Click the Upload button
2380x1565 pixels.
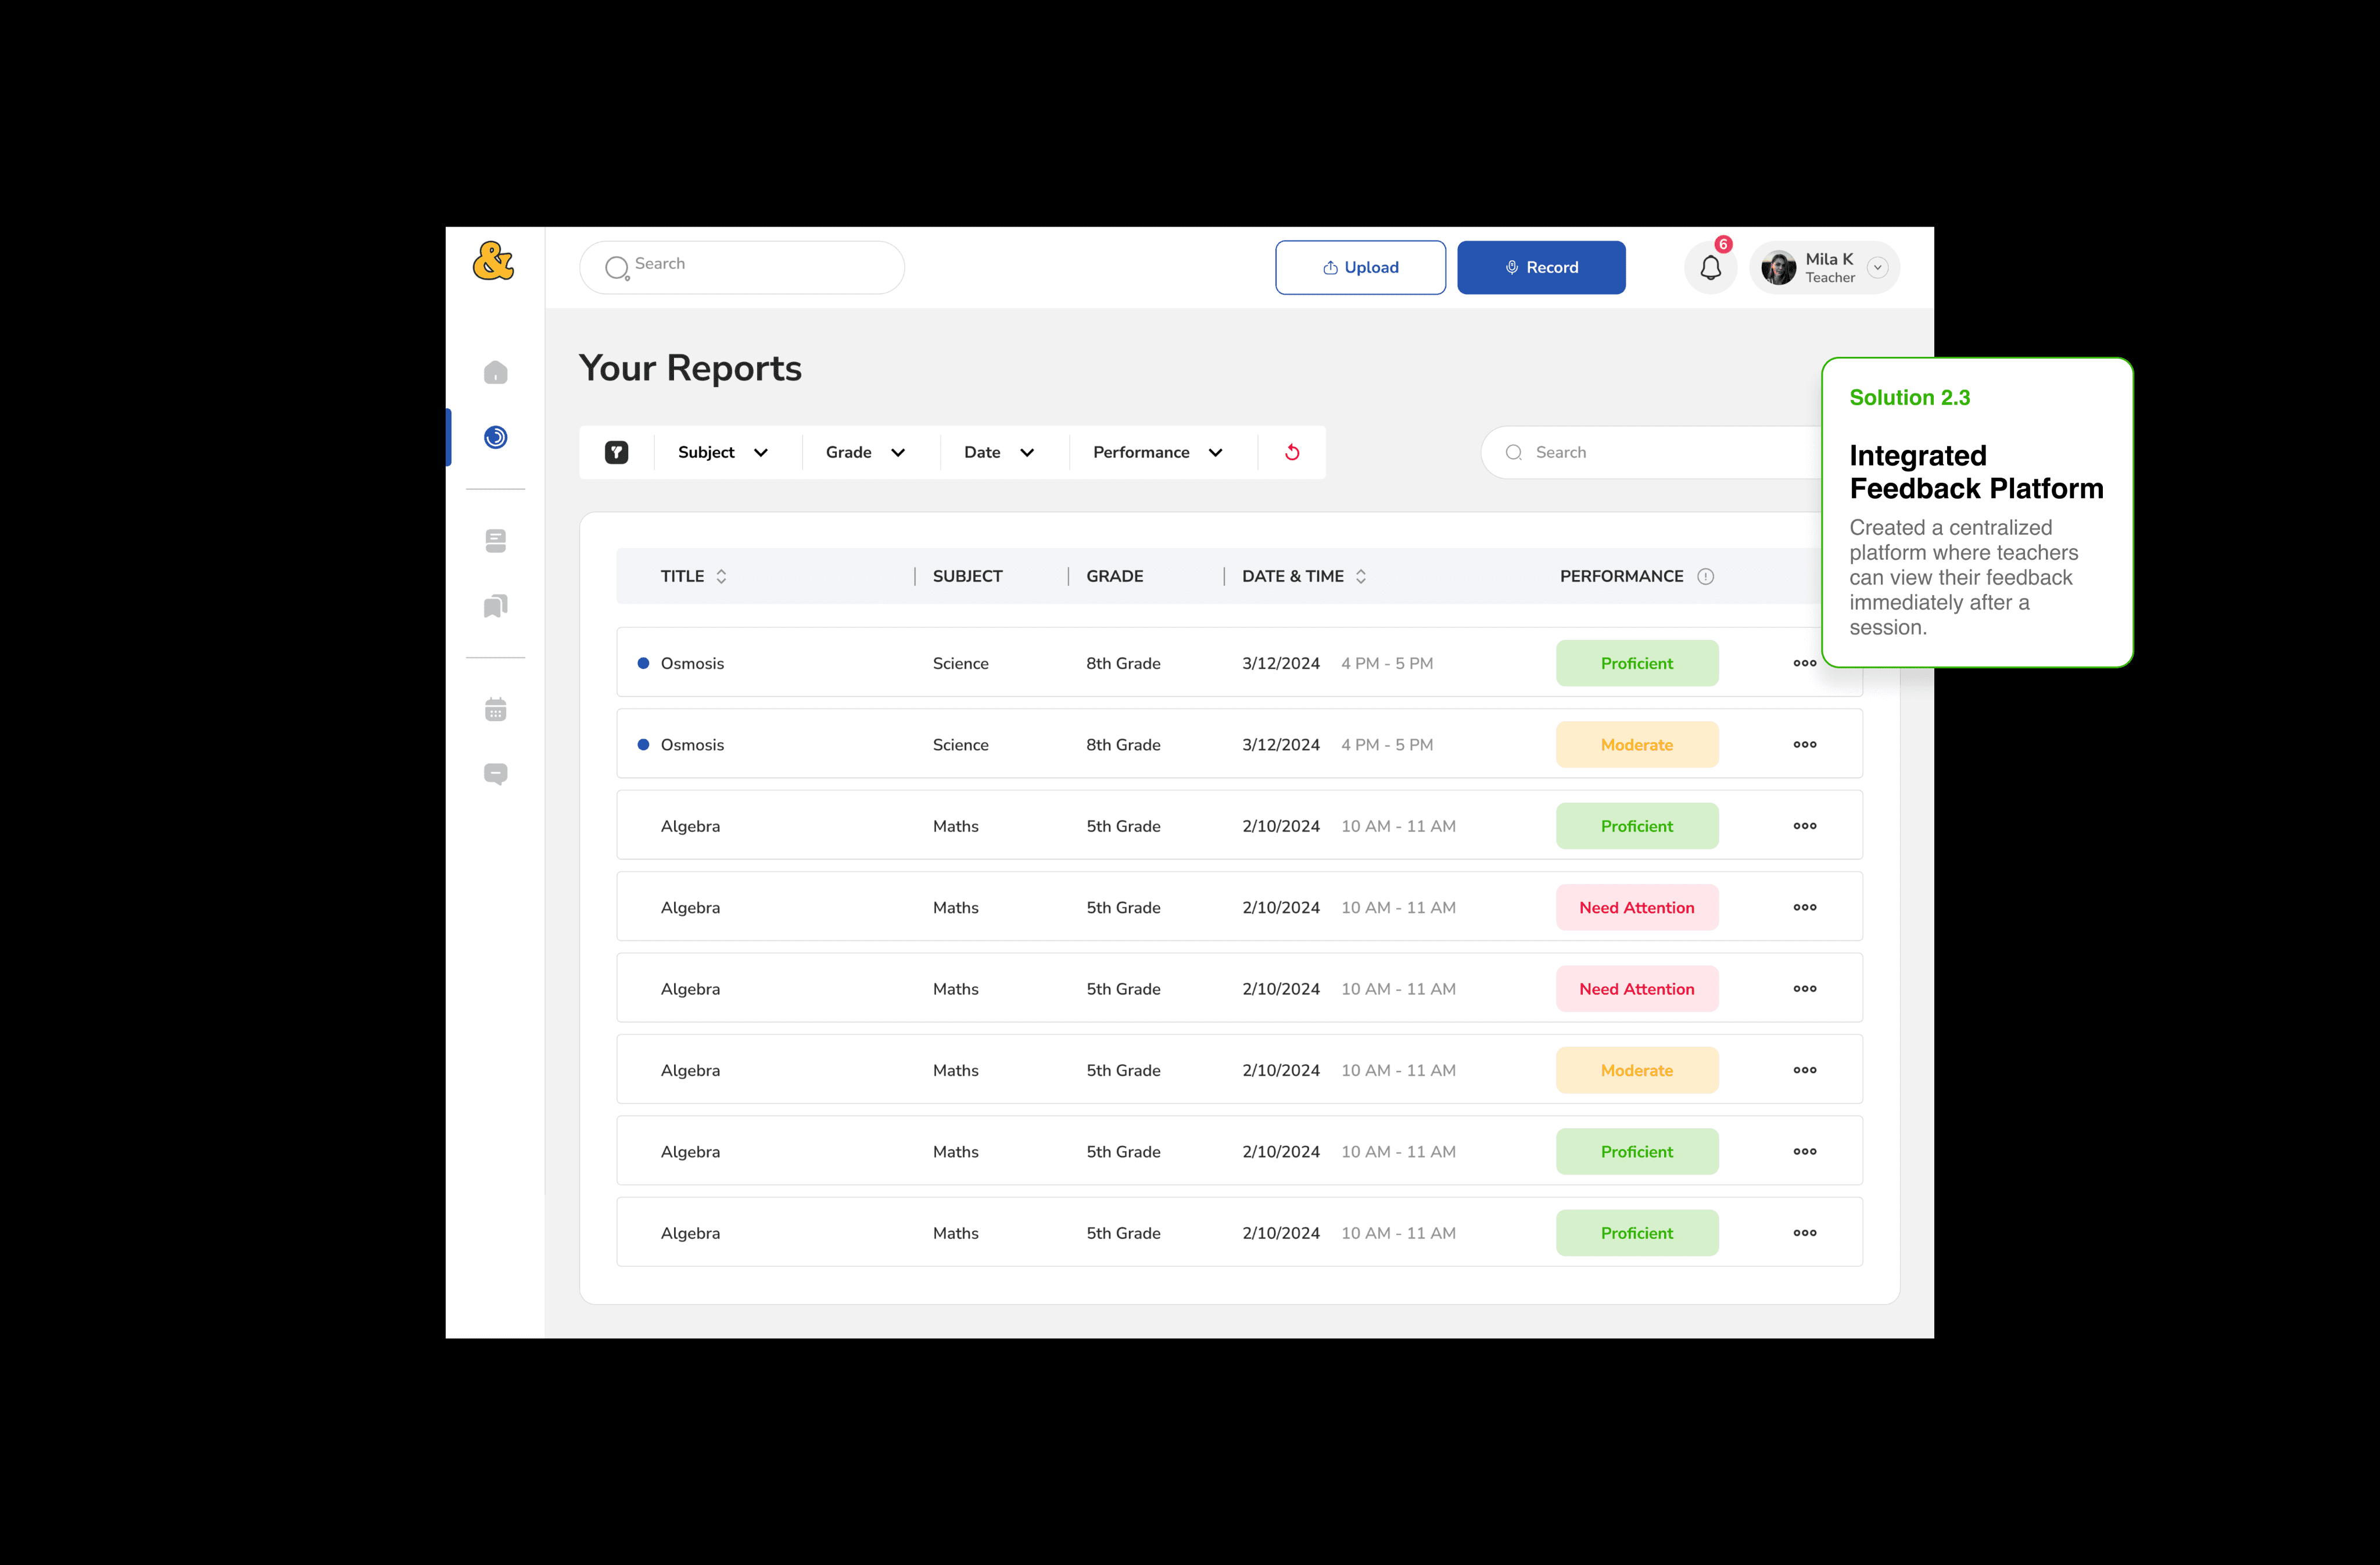(x=1360, y=267)
